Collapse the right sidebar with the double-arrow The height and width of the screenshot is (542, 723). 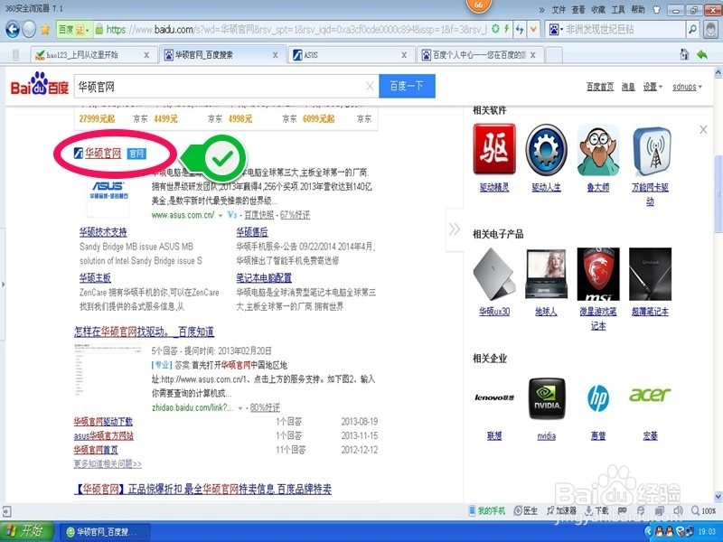pos(455,229)
